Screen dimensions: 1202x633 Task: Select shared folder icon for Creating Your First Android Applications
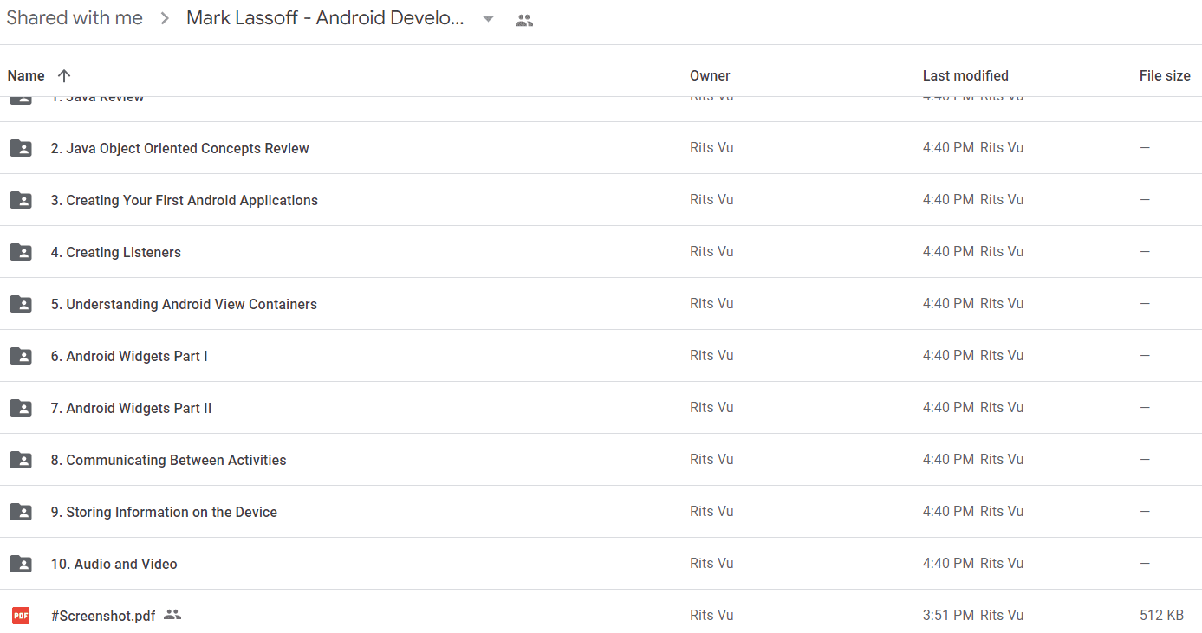coord(21,200)
